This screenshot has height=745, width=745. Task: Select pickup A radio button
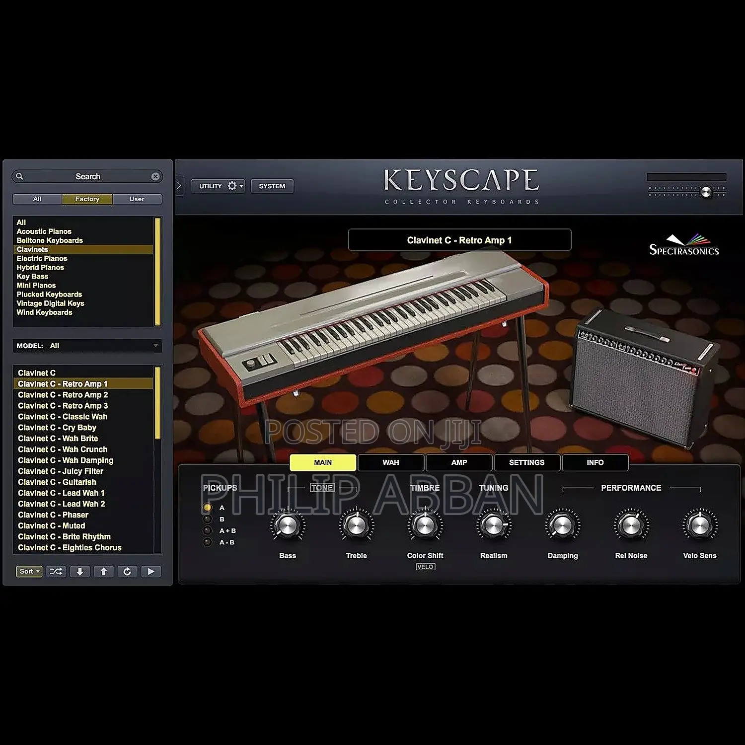208,508
